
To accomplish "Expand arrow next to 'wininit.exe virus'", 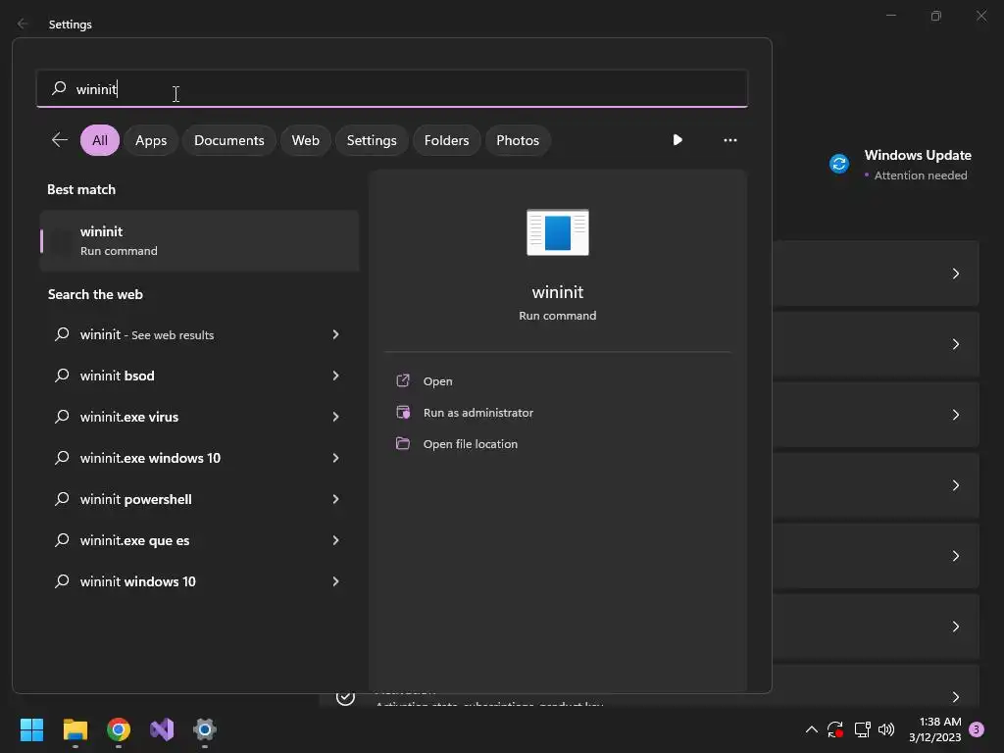I will (335, 417).
